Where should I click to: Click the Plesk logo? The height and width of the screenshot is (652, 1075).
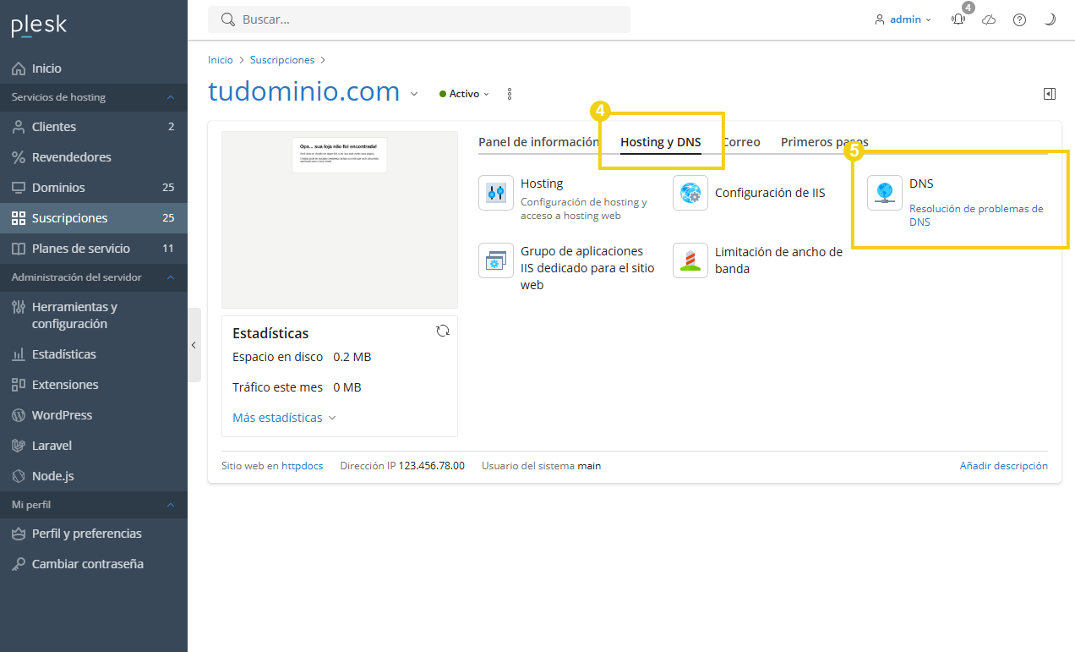[39, 25]
